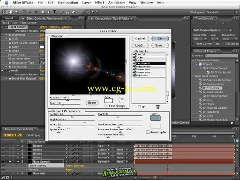Select the Type tool
The height and width of the screenshot is (180, 240).
55,12
